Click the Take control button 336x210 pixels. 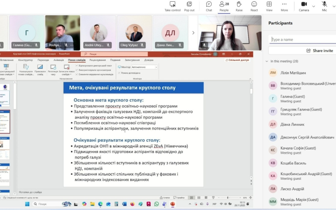coord(173,6)
